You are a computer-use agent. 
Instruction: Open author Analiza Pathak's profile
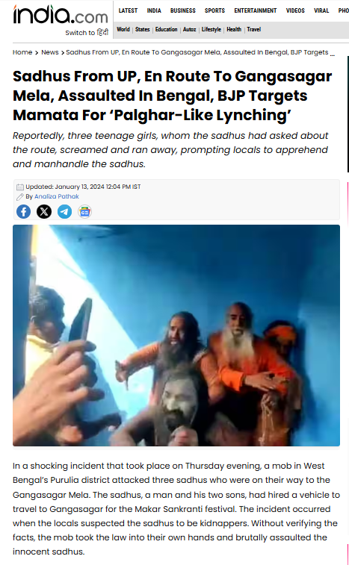57,196
